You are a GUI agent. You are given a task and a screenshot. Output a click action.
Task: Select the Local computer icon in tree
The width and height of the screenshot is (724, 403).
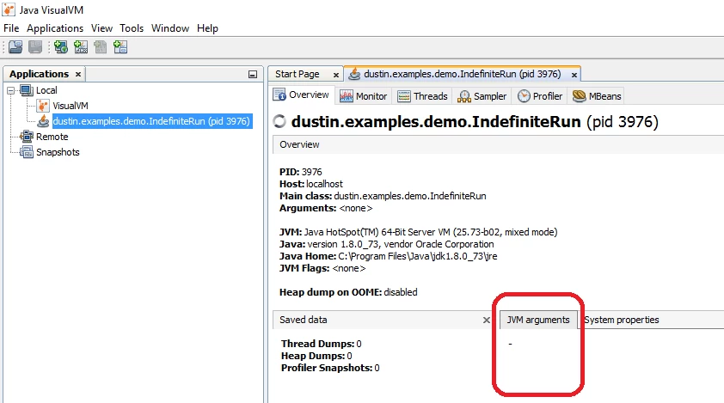point(27,90)
